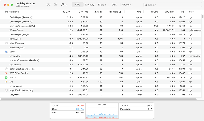Click the Processes count 627

point(150,109)
